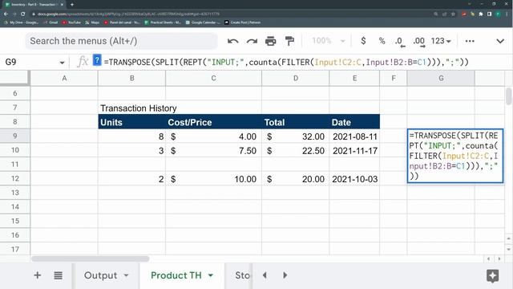Screen dimensions: 513x289
Task: Select column C header
Action: pyautogui.click(x=213, y=79)
